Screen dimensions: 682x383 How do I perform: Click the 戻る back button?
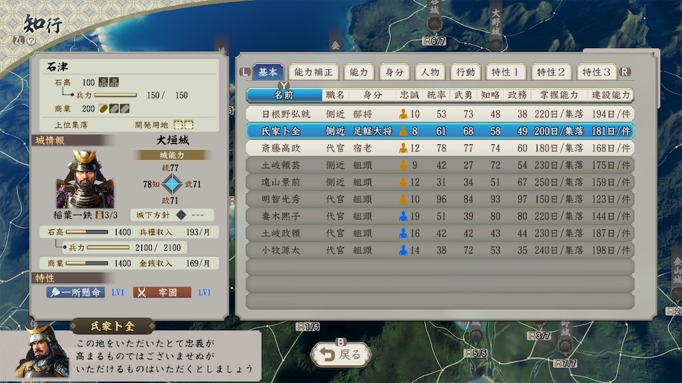pyautogui.click(x=341, y=354)
